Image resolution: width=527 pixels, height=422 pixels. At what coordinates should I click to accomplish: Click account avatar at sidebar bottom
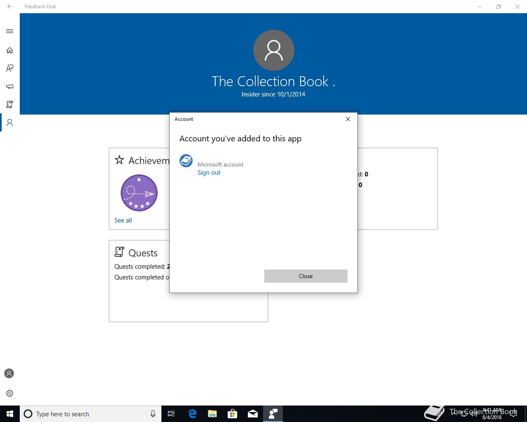tap(9, 373)
